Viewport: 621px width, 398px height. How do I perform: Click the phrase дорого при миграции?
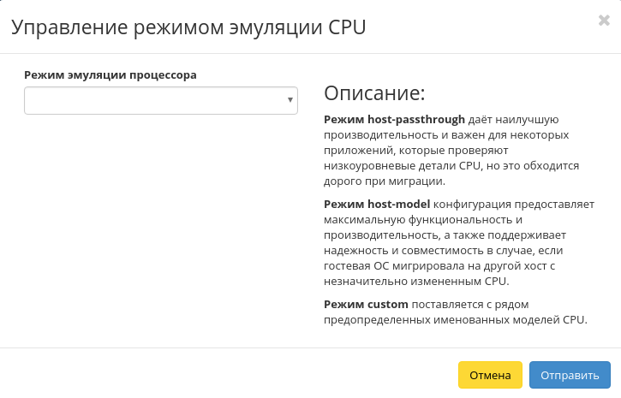click(384, 181)
